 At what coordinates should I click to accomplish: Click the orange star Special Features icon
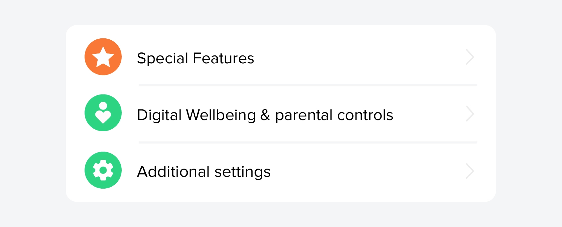coord(103,56)
